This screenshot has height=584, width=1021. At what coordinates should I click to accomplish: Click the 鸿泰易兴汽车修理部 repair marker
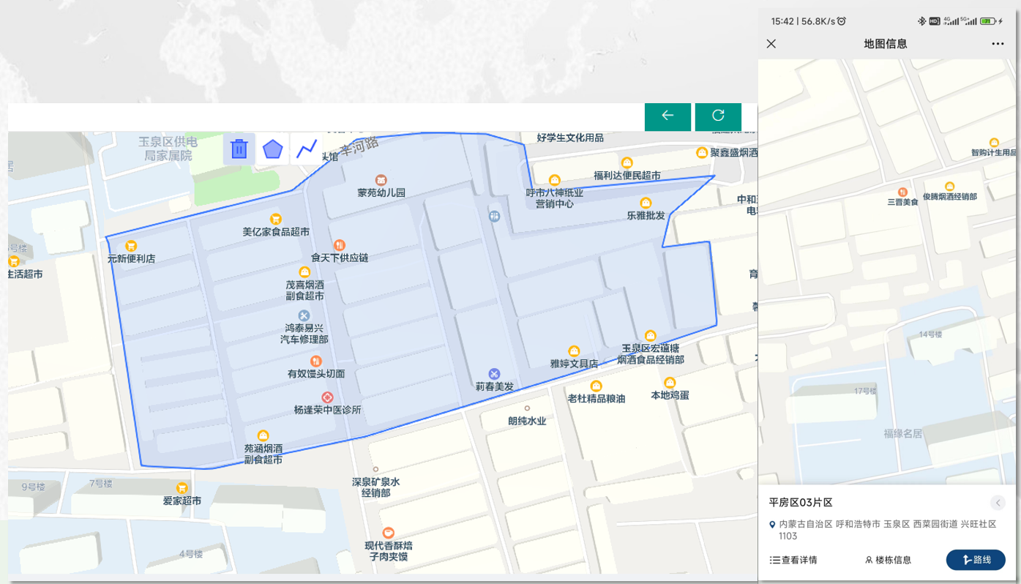click(x=304, y=315)
